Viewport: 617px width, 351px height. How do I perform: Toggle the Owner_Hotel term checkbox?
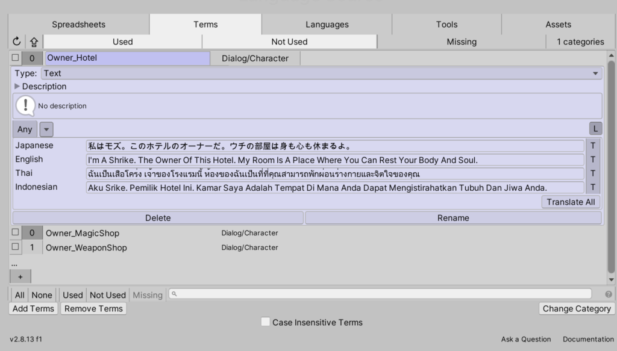(16, 58)
